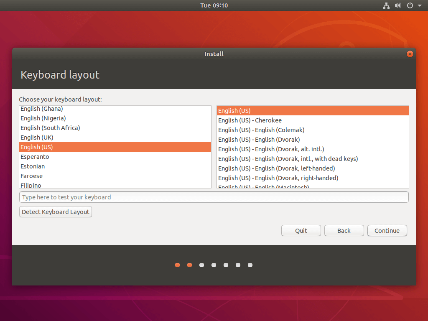Close the Install window

[x=410, y=54]
